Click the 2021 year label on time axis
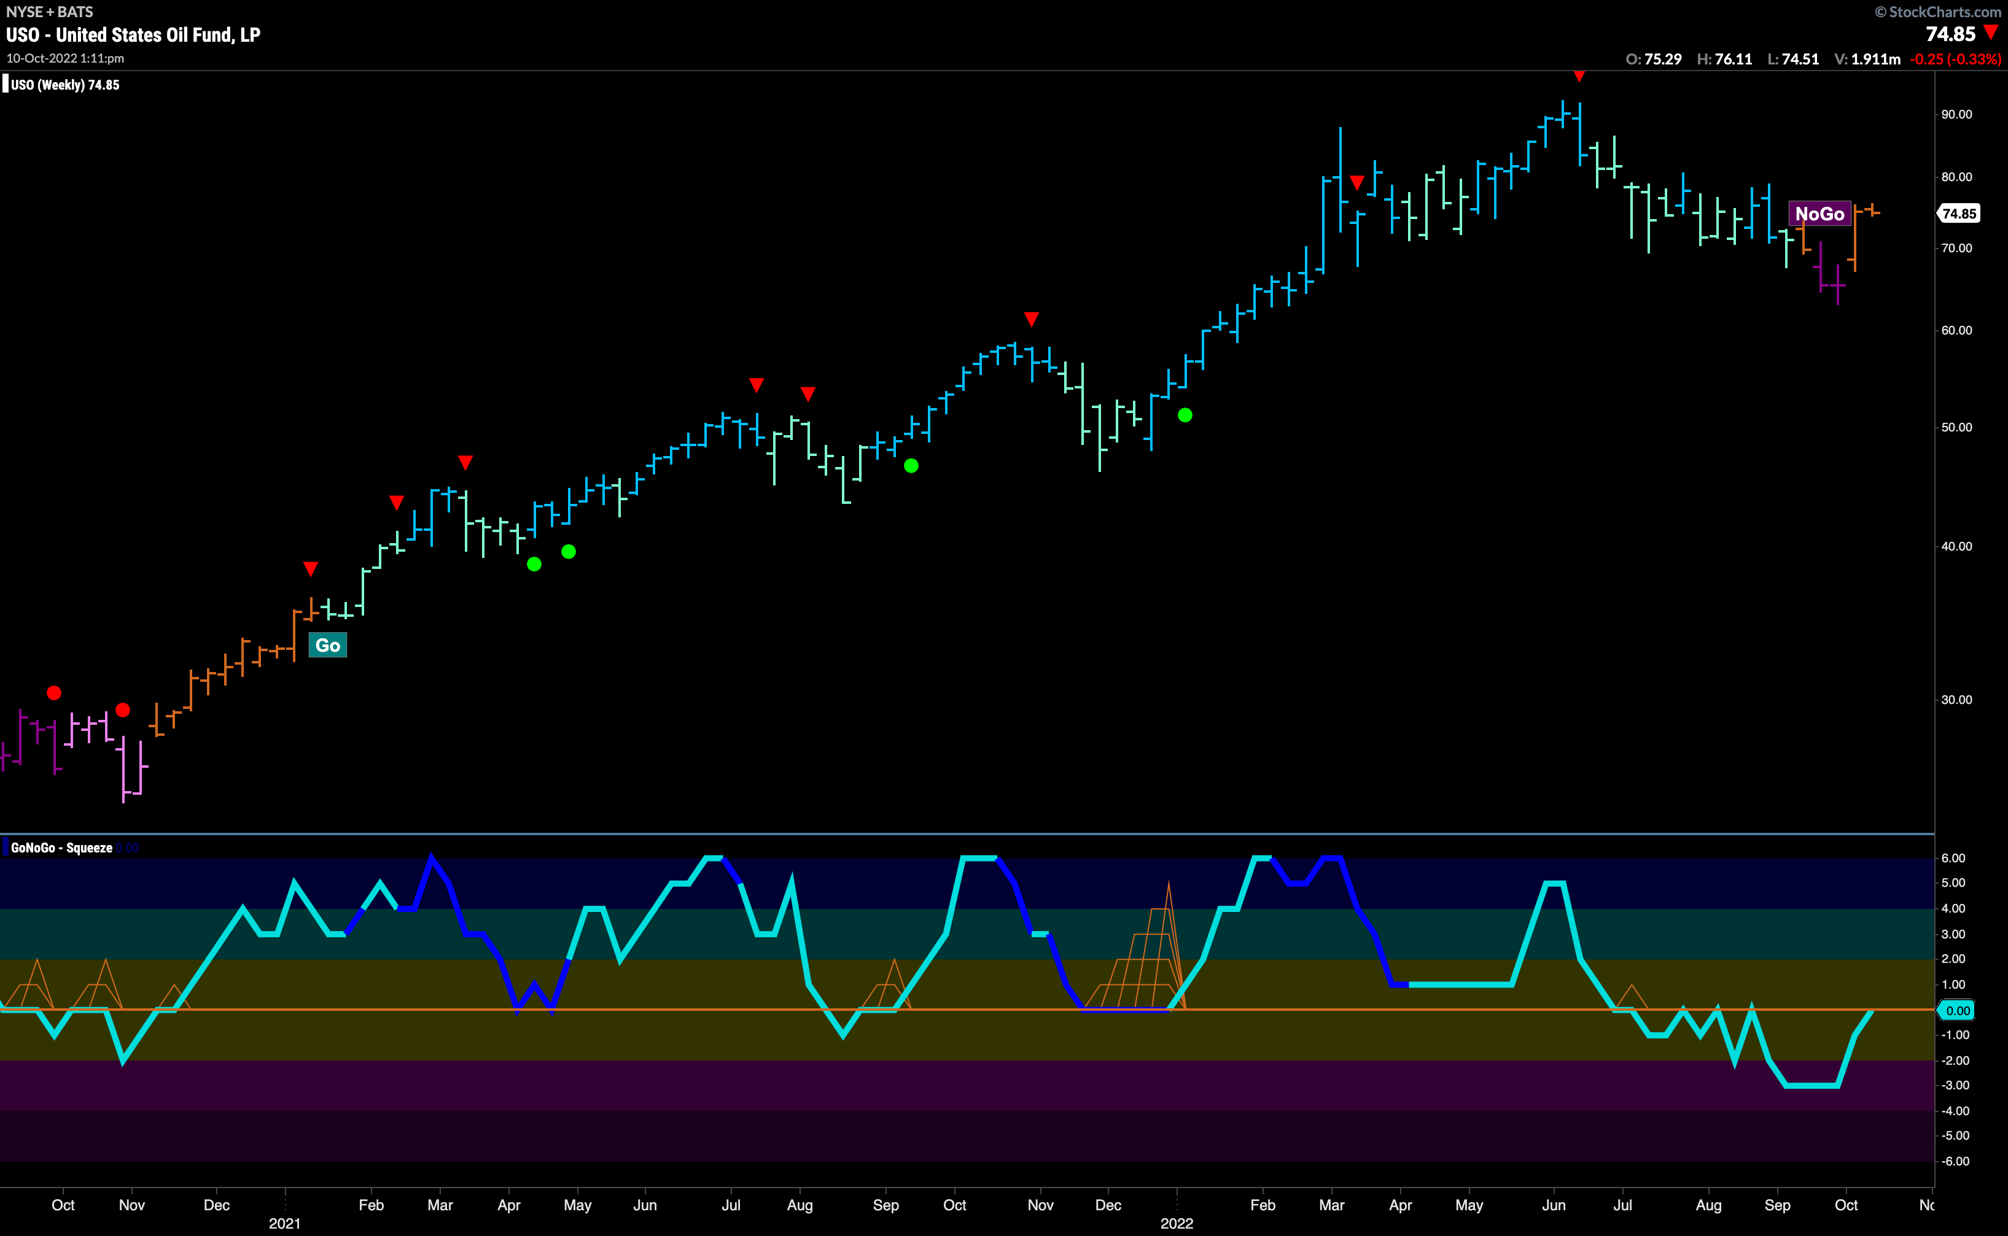The height and width of the screenshot is (1236, 2008). click(285, 1223)
